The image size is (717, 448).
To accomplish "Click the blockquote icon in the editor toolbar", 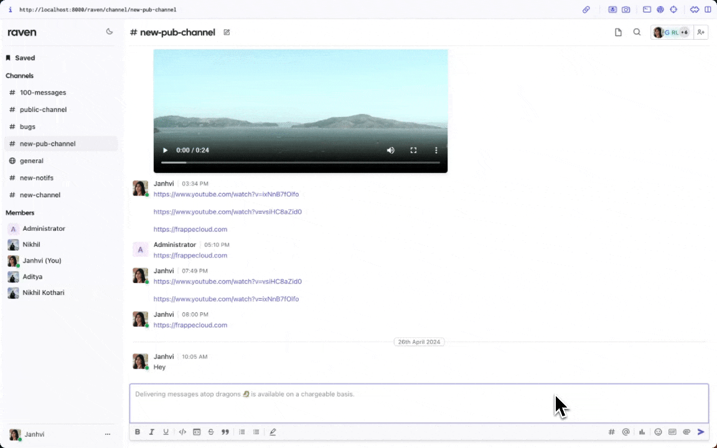I will click(225, 432).
